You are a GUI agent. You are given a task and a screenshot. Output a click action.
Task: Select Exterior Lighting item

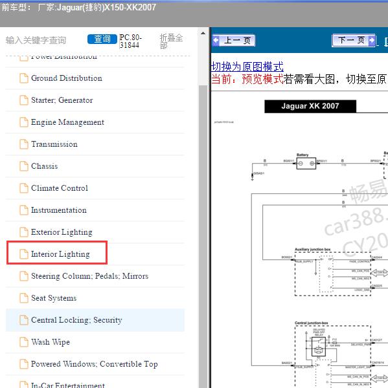click(x=62, y=232)
